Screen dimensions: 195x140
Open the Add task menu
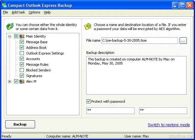pyautogui.click(x=18, y=12)
